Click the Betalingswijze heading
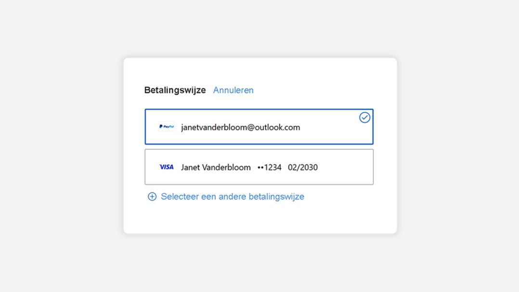The width and height of the screenshot is (519, 292). click(x=175, y=90)
